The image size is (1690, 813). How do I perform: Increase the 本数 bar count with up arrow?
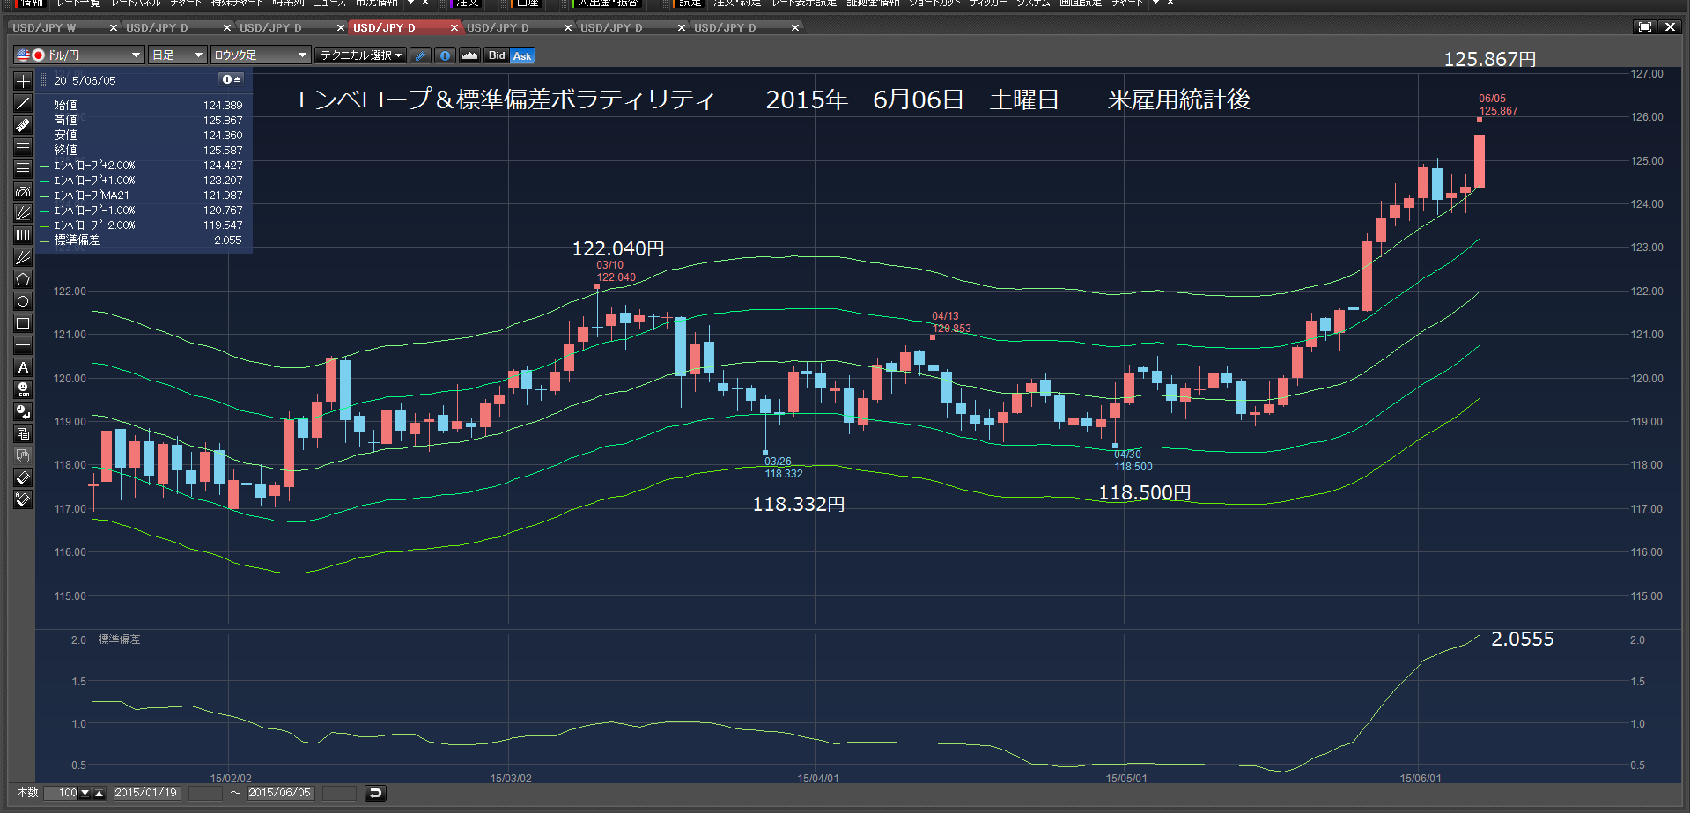pyautogui.click(x=100, y=793)
